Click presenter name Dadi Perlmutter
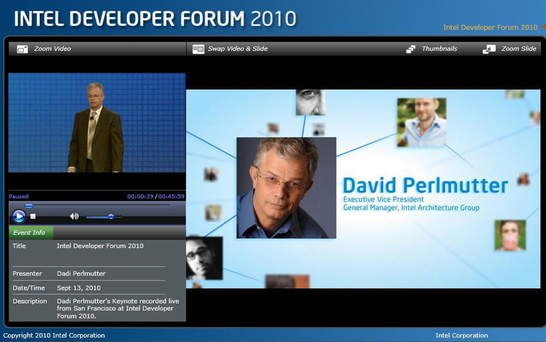The width and height of the screenshot is (546, 342). [x=81, y=273]
